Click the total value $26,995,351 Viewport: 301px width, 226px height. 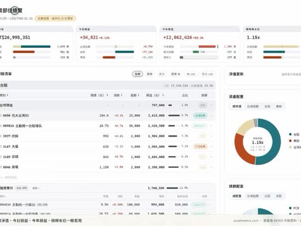click(15, 38)
